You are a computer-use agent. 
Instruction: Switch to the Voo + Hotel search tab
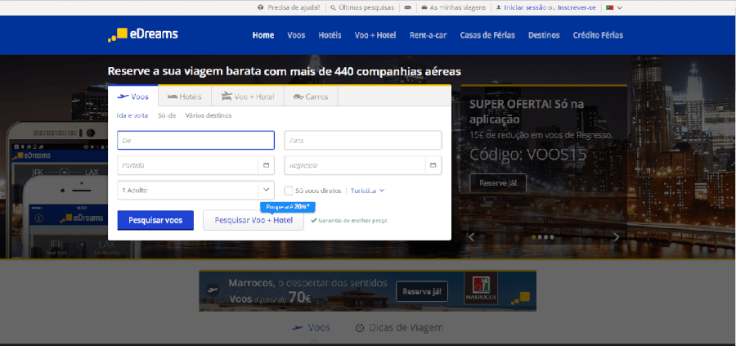point(248,97)
